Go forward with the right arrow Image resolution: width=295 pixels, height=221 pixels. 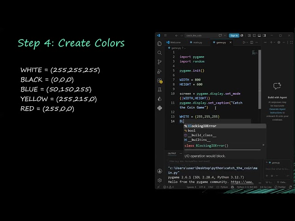182,35
